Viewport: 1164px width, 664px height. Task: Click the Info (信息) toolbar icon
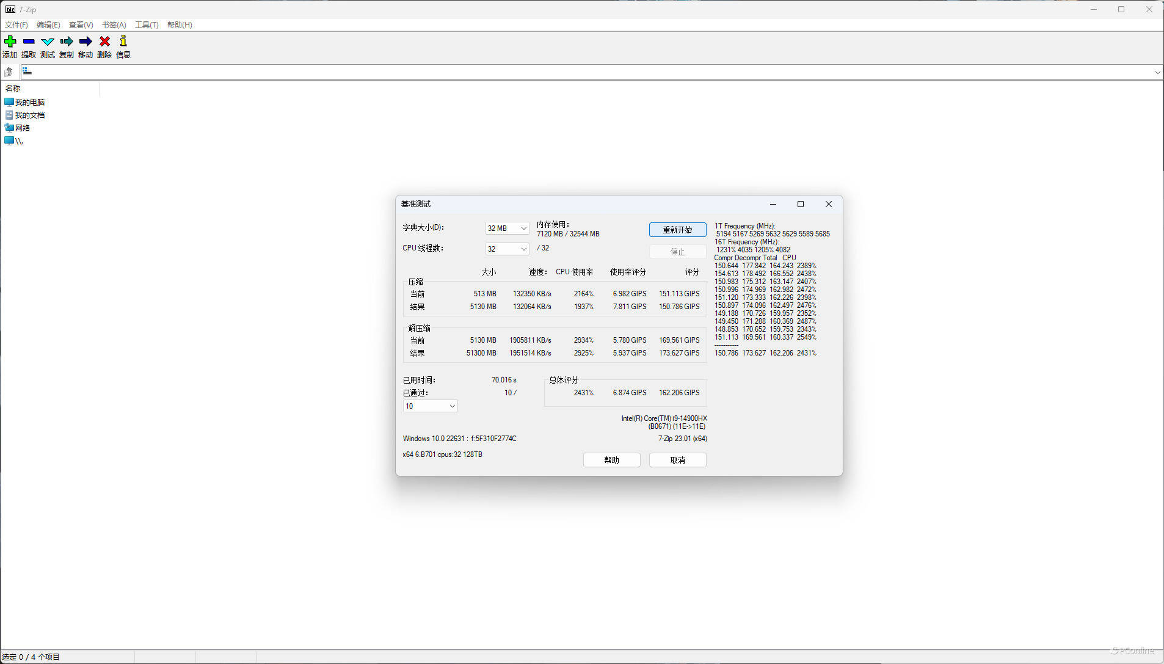[123, 42]
